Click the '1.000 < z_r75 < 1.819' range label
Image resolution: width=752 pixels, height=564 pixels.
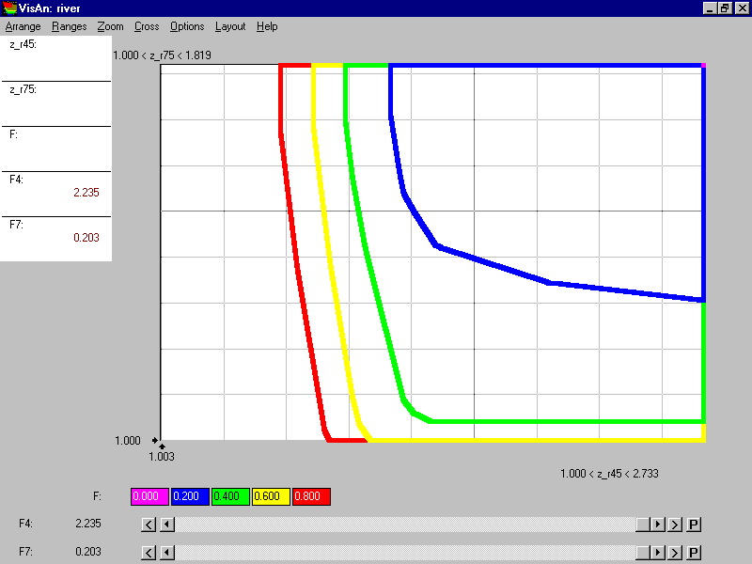(162, 55)
